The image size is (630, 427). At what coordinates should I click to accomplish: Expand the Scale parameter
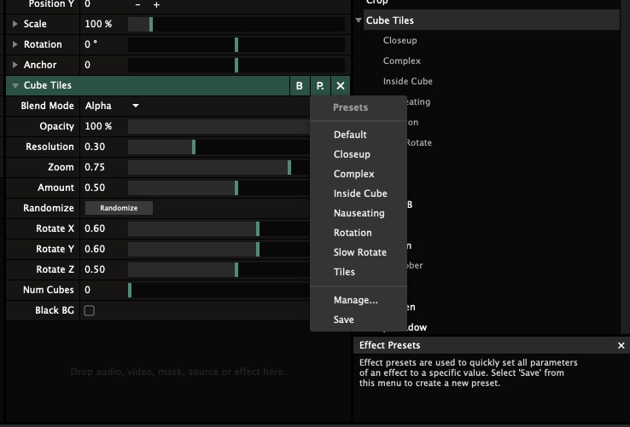[15, 24]
